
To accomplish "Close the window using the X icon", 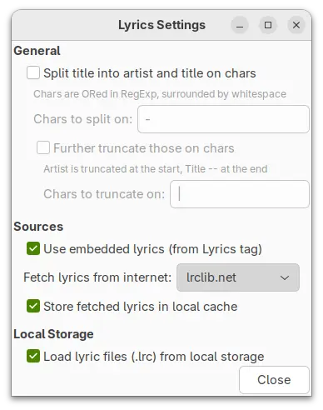I will pyautogui.click(x=296, y=25).
